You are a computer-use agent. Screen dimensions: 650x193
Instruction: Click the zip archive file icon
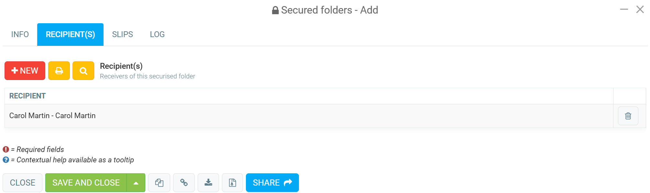coord(232,183)
